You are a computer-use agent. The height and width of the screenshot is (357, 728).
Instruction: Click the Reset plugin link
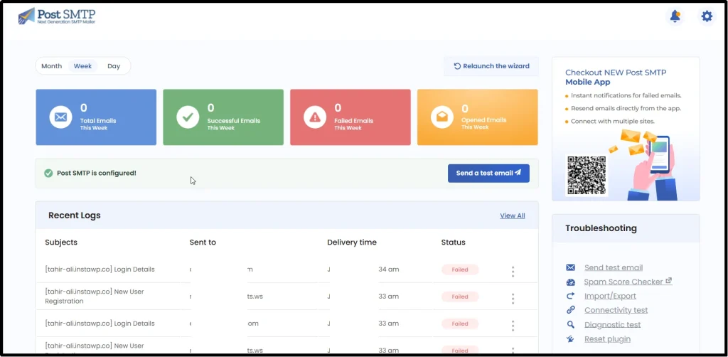coord(607,339)
